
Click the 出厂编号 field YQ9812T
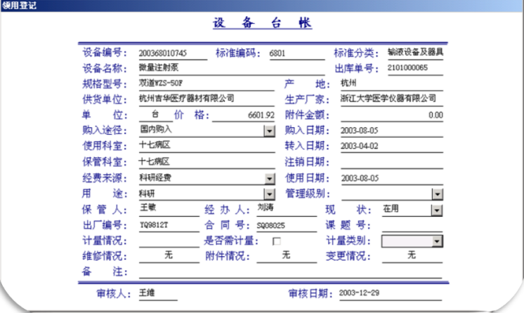pyautogui.click(x=169, y=225)
